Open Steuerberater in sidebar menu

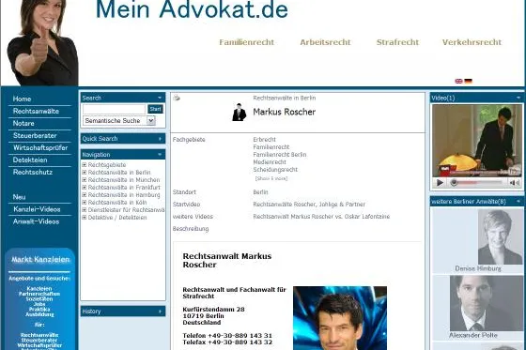click(x=35, y=136)
